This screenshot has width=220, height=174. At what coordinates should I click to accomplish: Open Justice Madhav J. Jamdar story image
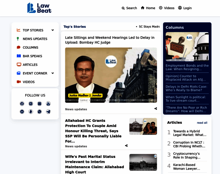[x=111, y=75]
